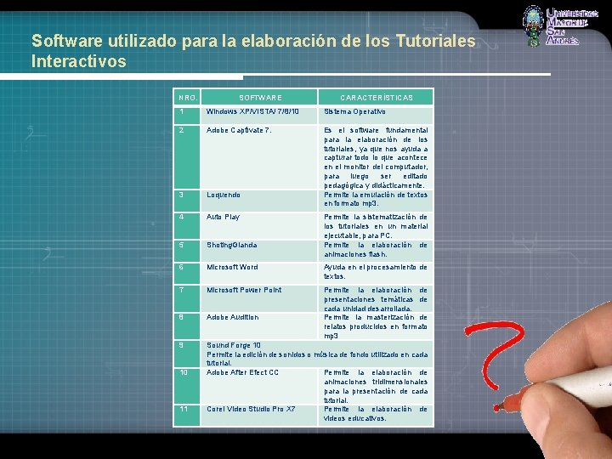612x459 pixels.
Task: Select the 'Microsoft Word' cell
Action: pyautogui.click(x=259, y=273)
